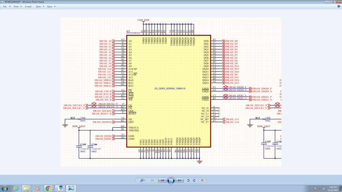Delete the image with the red X
The width and height of the screenshot is (342, 192).
(202, 180)
